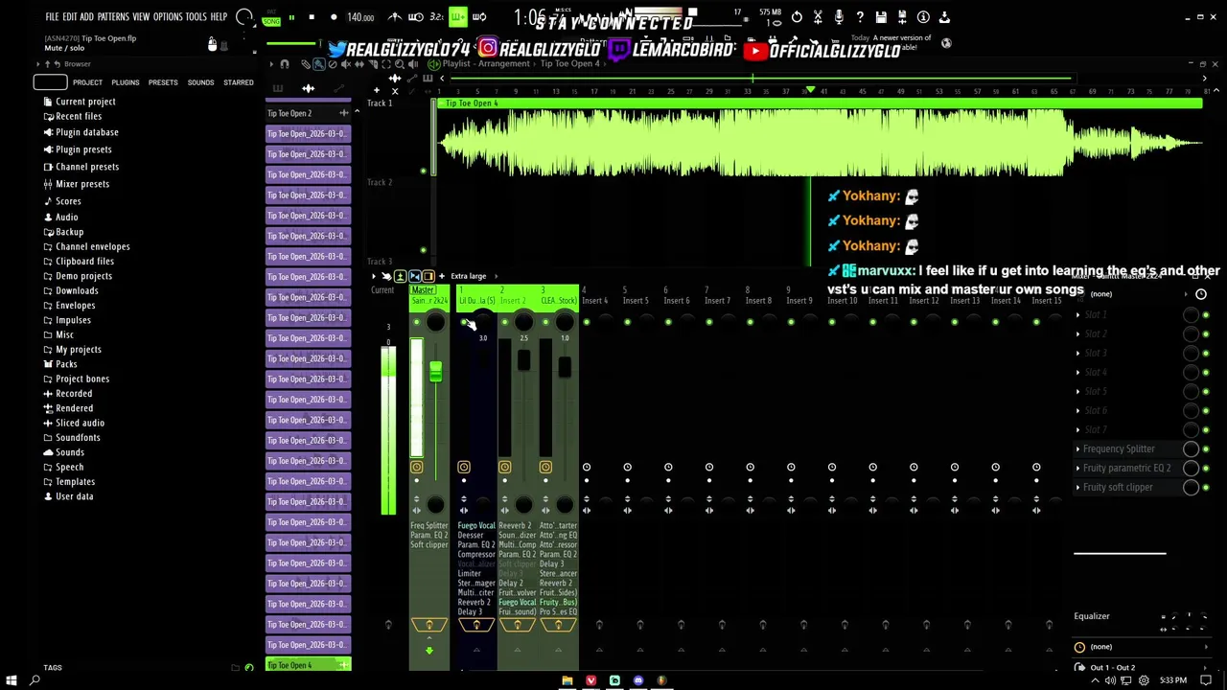Open the Plugin database browser folder

[x=87, y=132]
